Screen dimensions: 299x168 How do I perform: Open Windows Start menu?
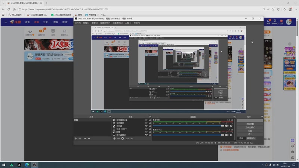tap(4, 165)
